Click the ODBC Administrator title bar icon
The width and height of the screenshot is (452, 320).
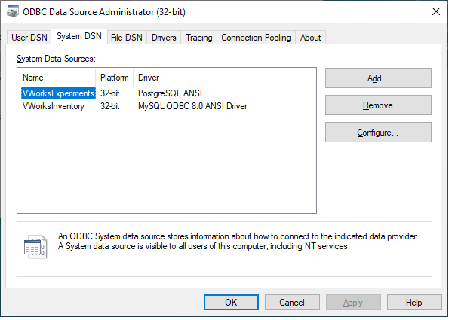pyautogui.click(x=13, y=11)
